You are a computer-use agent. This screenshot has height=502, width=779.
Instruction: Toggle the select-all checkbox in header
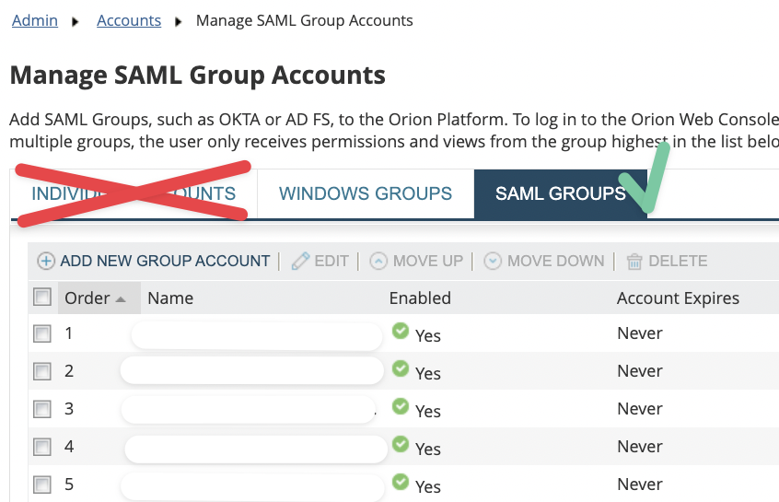42,297
